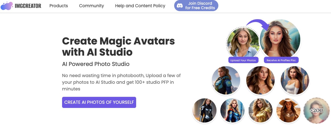View the +200 more avatars thumbnail
This screenshot has height=138, width=331.
point(316,110)
